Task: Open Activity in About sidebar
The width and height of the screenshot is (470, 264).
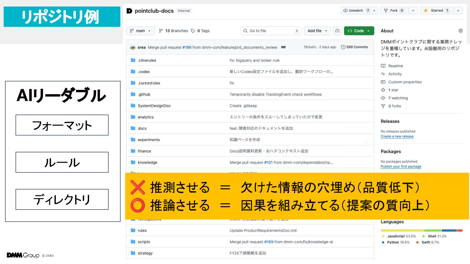Action: pyautogui.click(x=391, y=74)
